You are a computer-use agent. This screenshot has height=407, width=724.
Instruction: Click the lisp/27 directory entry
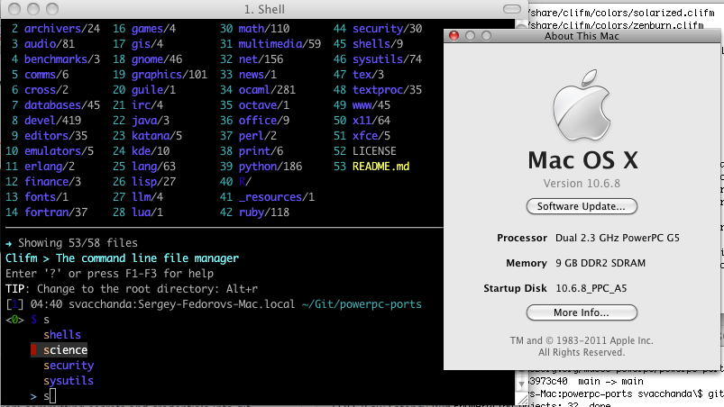(x=154, y=182)
